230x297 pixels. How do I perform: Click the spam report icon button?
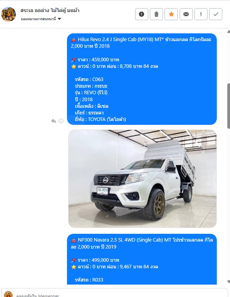pos(141,14)
